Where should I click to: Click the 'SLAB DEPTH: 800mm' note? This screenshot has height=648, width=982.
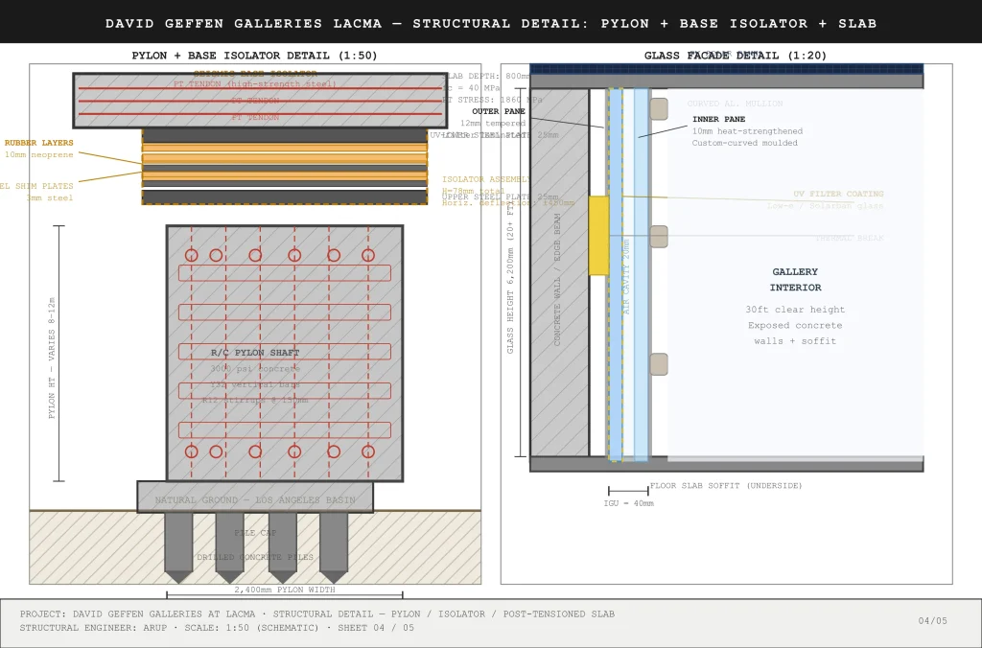[x=486, y=76]
